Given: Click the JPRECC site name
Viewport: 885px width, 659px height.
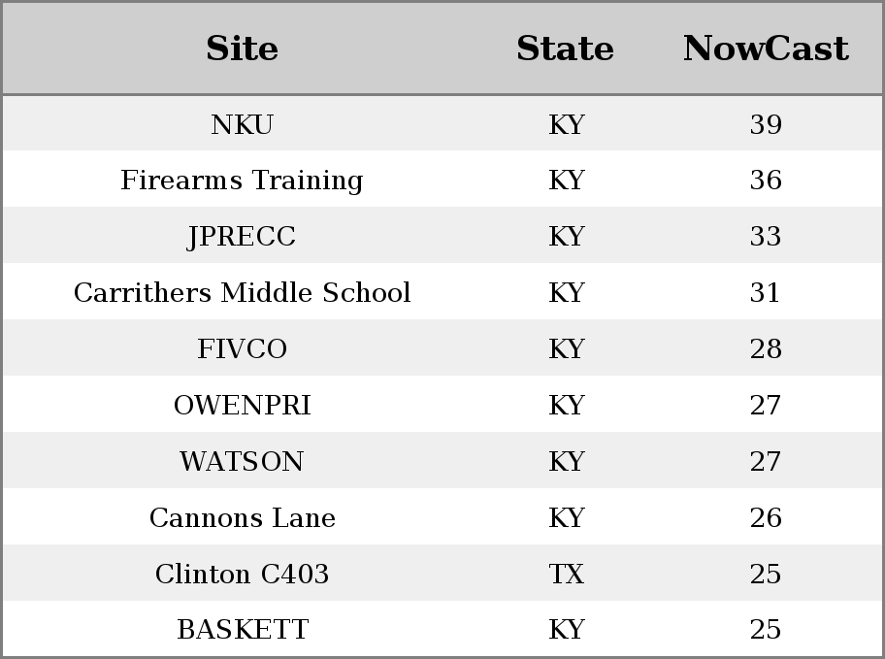Looking at the screenshot, I should coord(242,236).
